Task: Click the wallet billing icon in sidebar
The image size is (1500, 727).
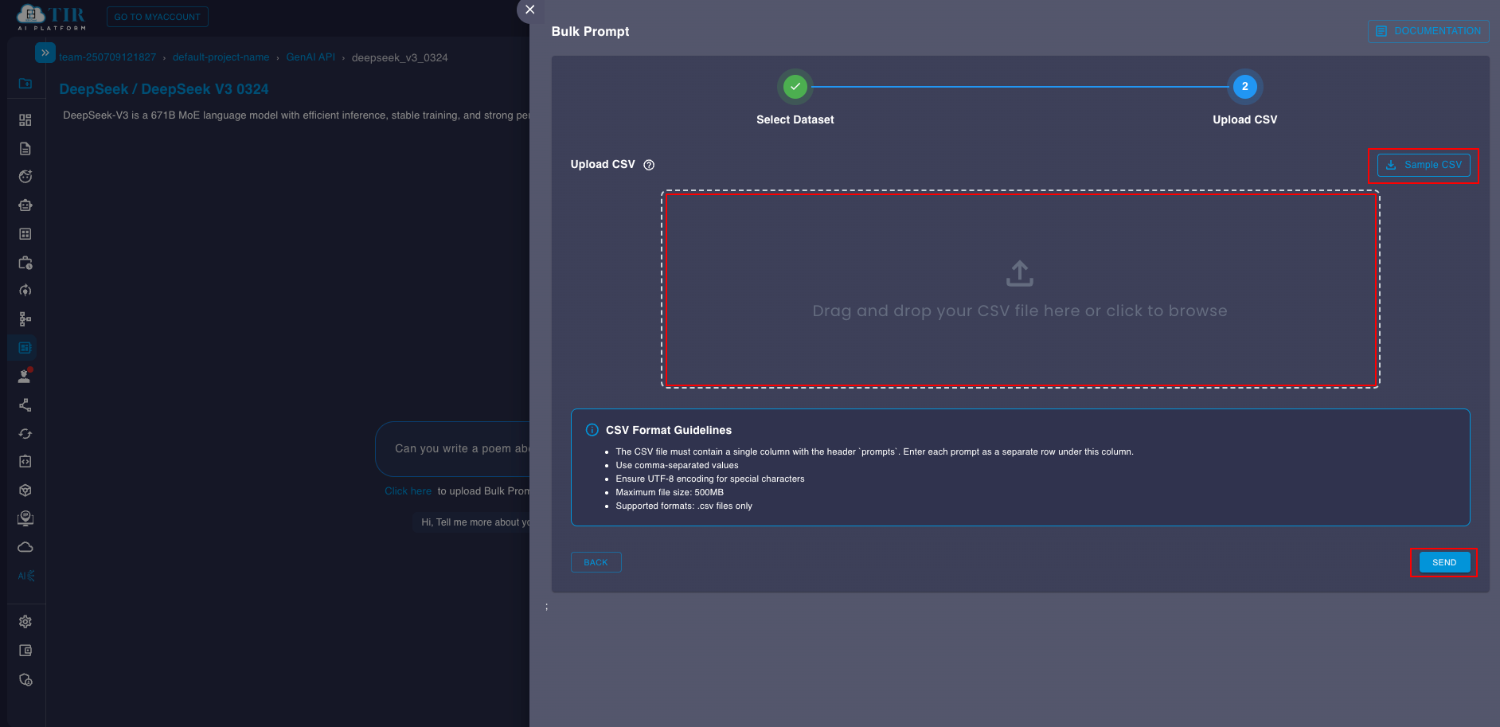Action: click(x=25, y=651)
